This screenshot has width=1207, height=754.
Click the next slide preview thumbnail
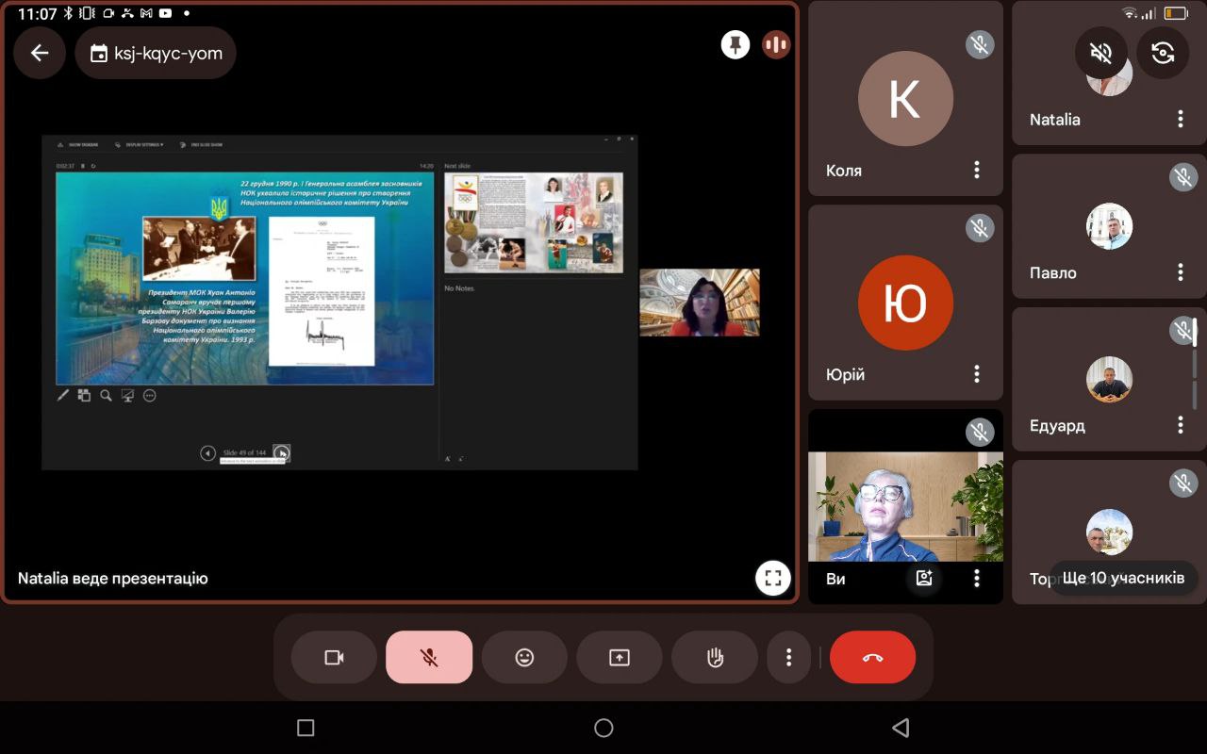[x=534, y=222]
